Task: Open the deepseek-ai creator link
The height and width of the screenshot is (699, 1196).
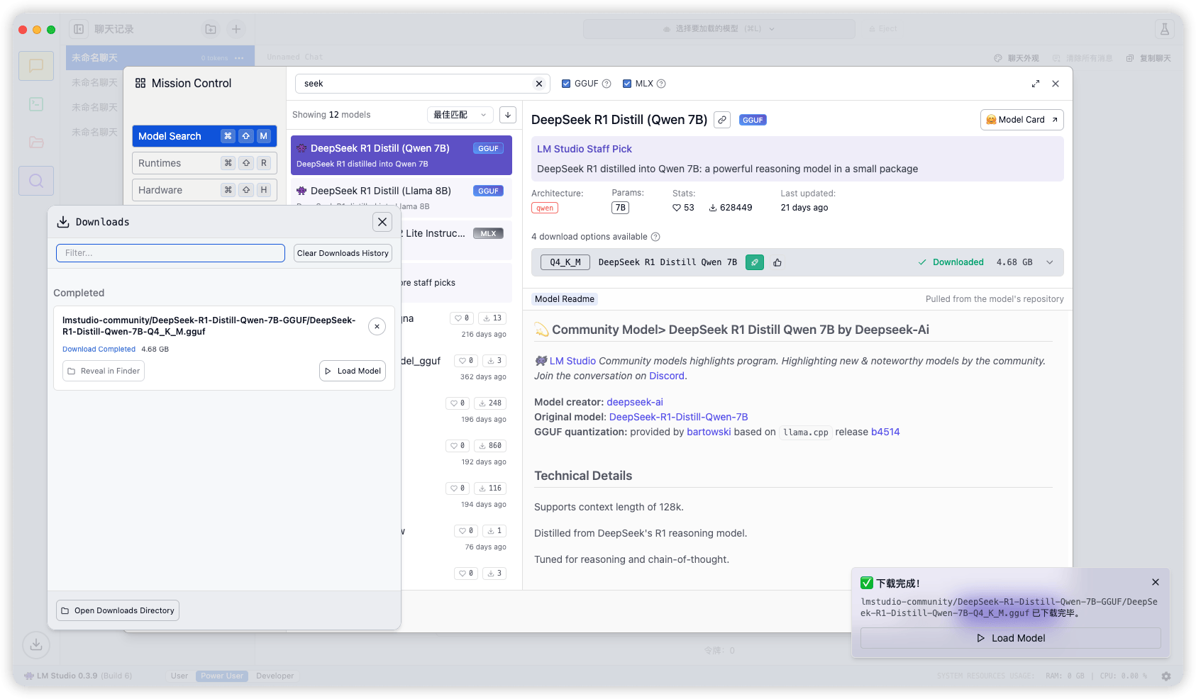Action: 635,402
